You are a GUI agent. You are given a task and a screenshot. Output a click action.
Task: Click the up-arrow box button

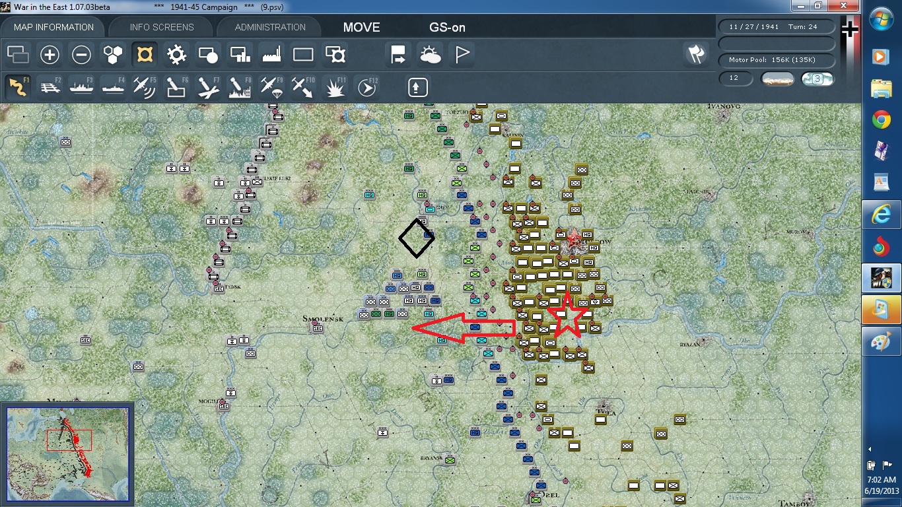coord(418,86)
